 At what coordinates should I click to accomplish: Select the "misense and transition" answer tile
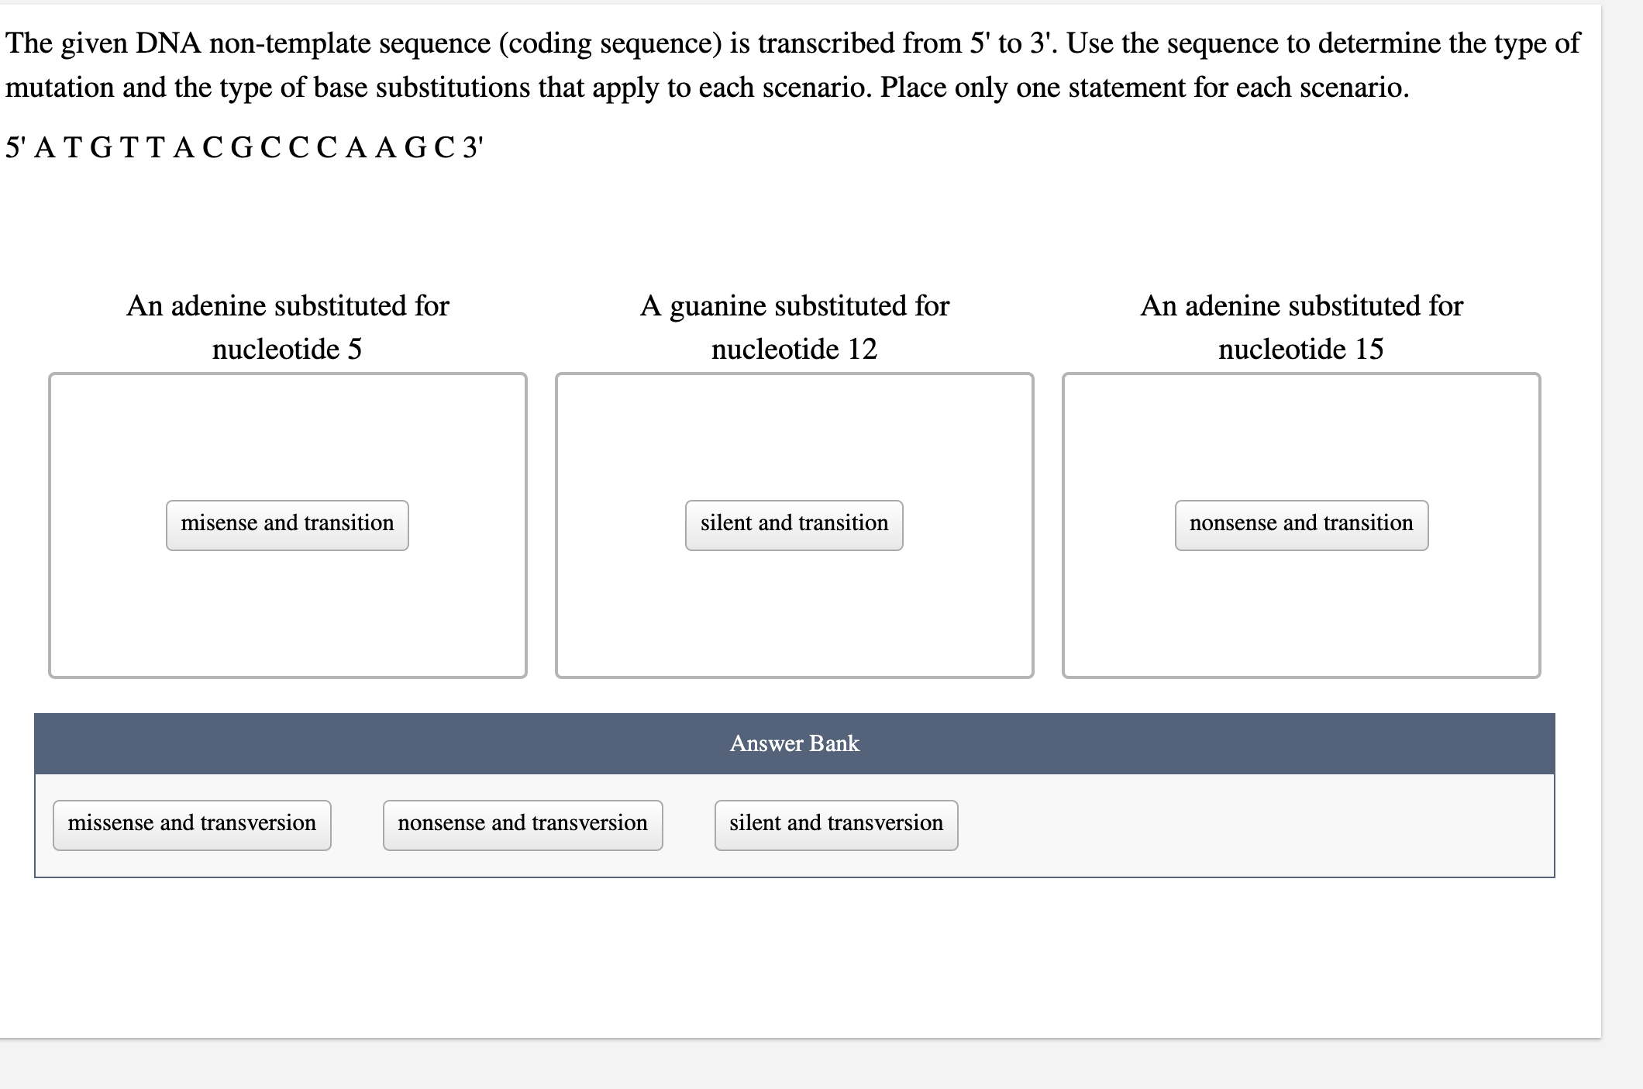point(287,523)
